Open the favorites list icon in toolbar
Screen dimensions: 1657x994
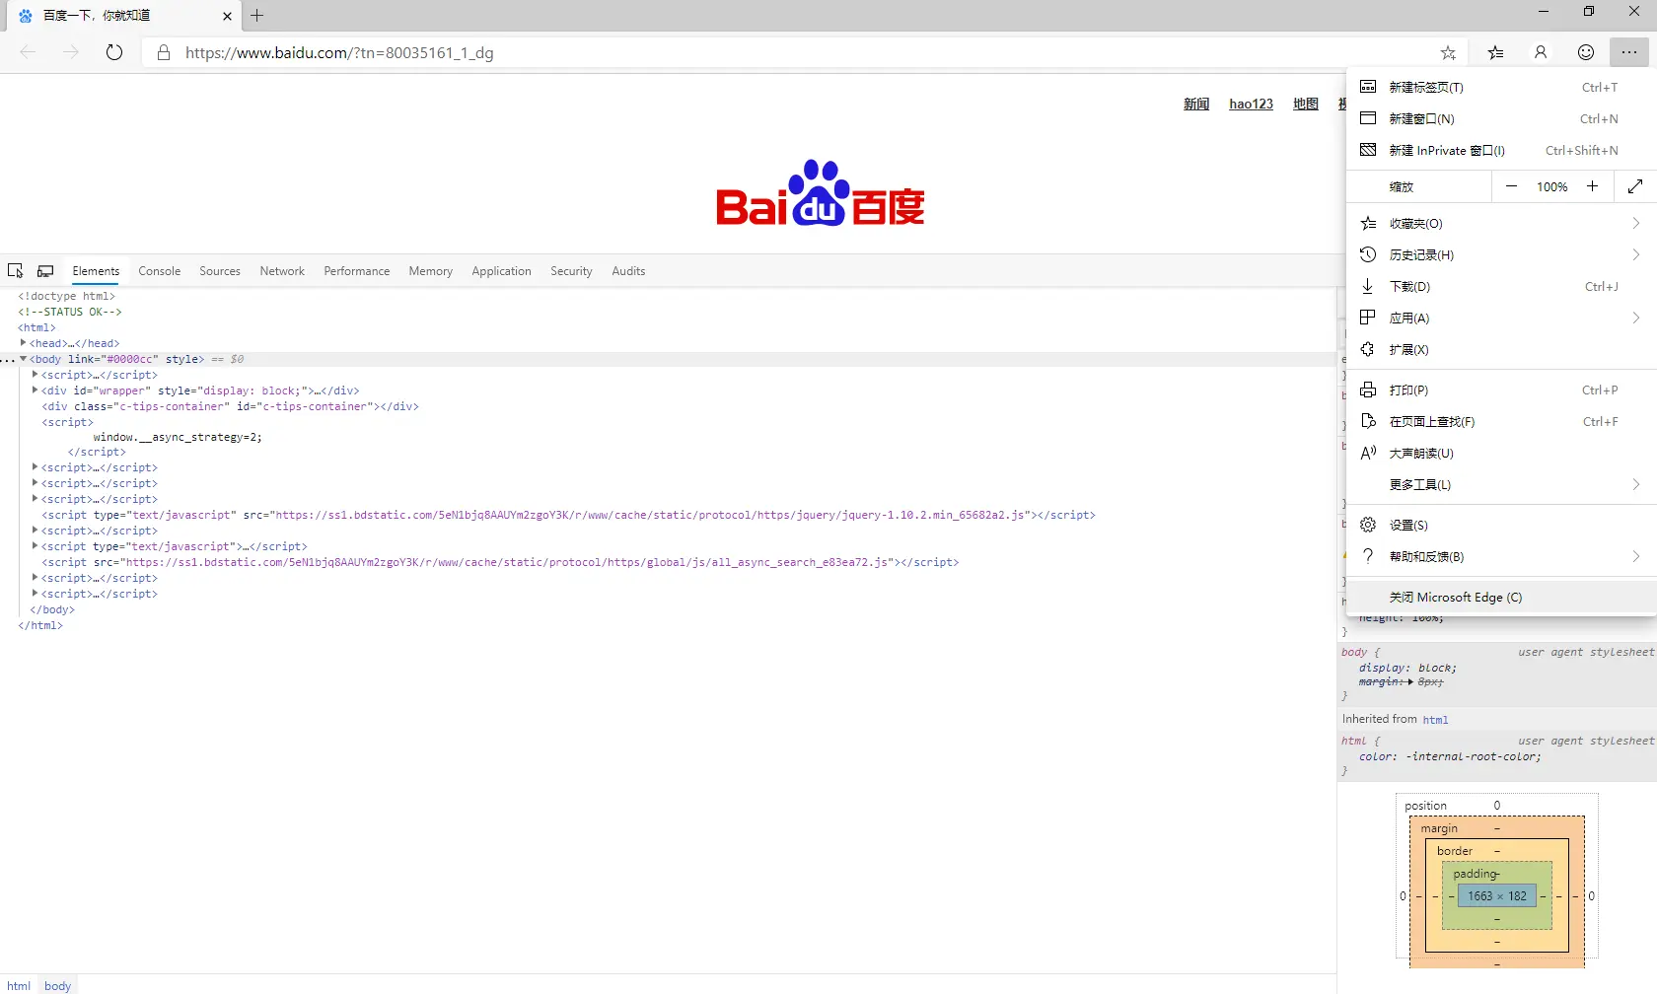point(1496,52)
